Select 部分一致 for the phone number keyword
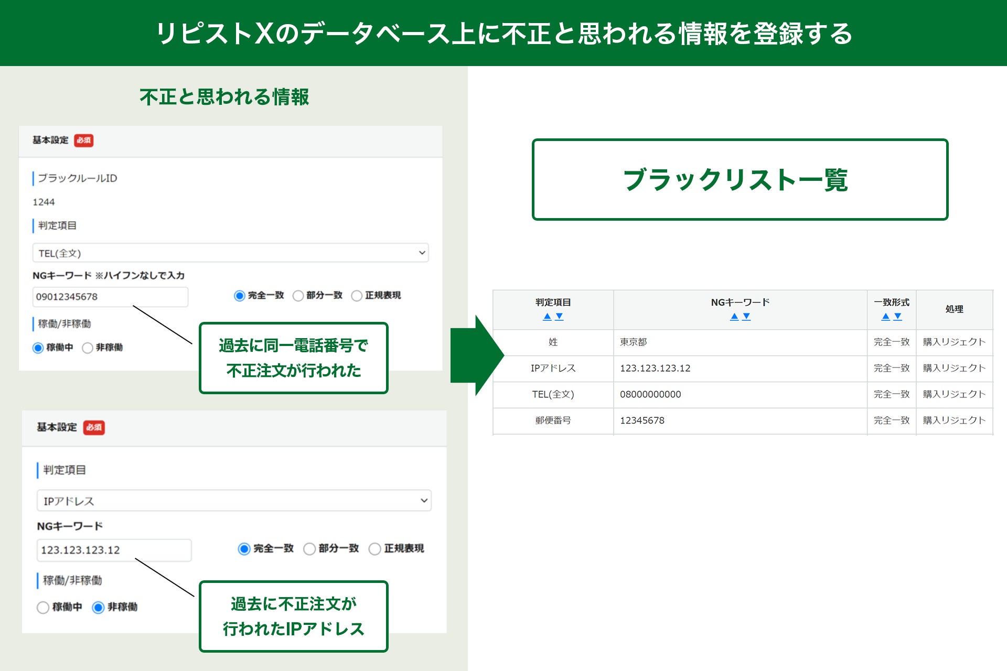Viewport: 1007px width, 671px height. (298, 296)
